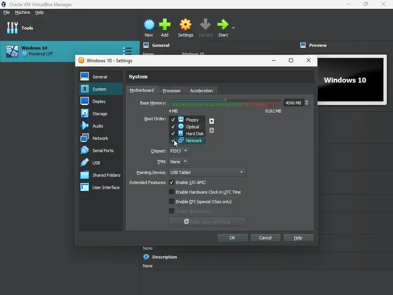Open the Help menu
This screenshot has height=295, width=393.
[40, 12]
